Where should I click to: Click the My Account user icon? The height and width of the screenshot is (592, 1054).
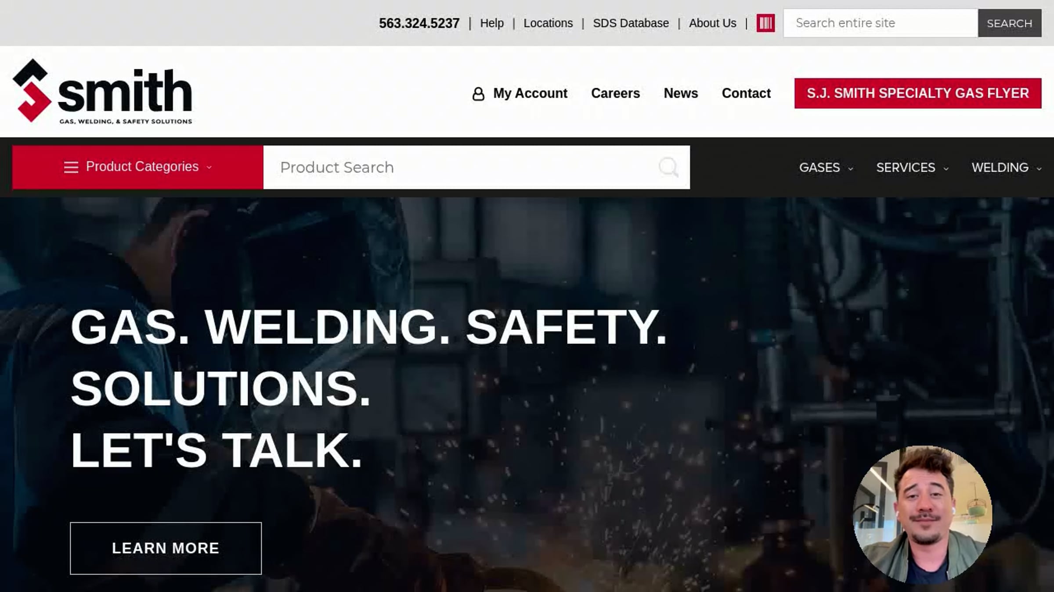pyautogui.click(x=478, y=93)
